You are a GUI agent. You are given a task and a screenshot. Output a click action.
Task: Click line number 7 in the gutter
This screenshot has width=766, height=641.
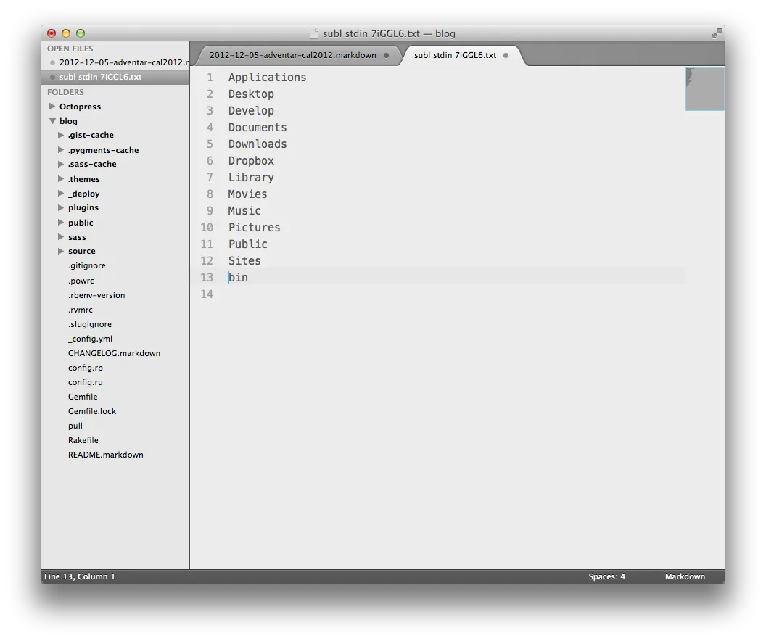[210, 178]
